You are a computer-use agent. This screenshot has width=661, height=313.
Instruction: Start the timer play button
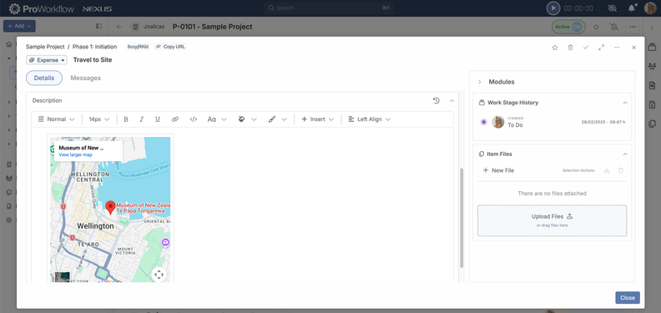point(553,8)
